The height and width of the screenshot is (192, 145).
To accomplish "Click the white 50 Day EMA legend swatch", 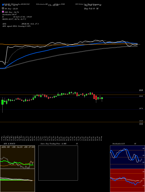I will point(3,8).
